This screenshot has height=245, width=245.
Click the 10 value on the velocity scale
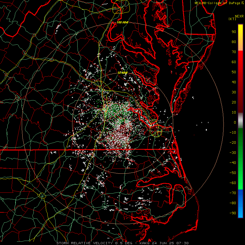tap(234, 112)
